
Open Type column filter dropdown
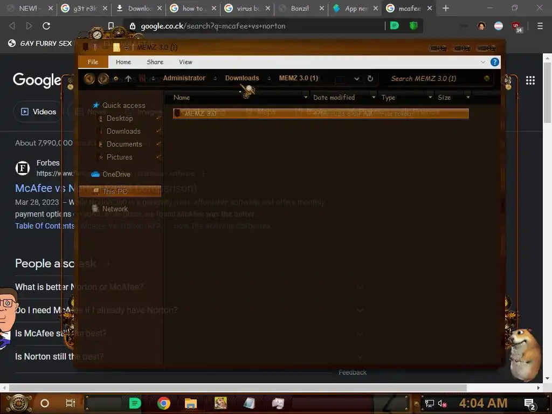[x=430, y=97]
